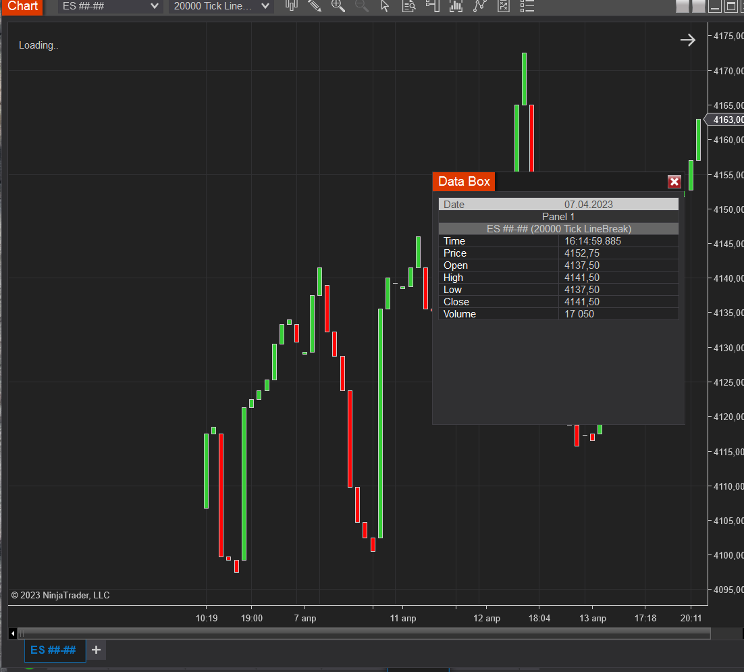Click the Time value 16:14:59.885
Viewport: 744px width, 672px height.
point(593,241)
